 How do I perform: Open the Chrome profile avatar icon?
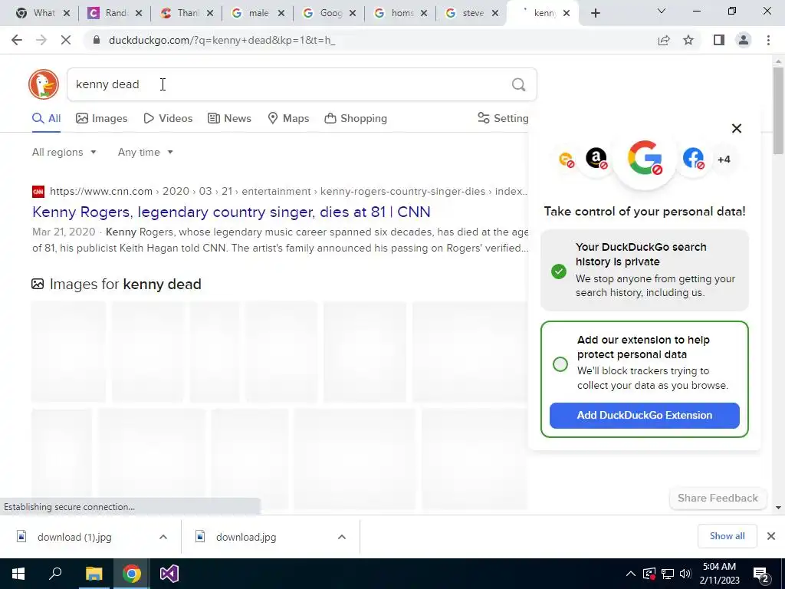[x=744, y=40]
